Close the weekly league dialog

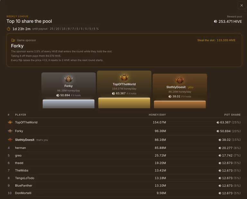[x=242, y=5]
